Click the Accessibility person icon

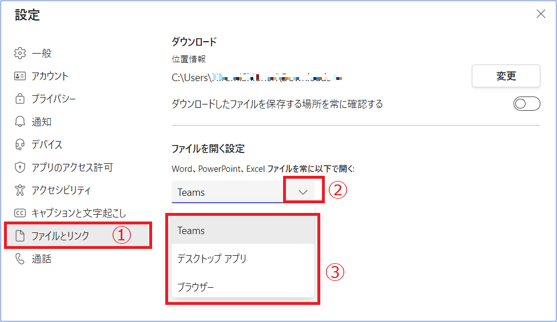[20, 190]
